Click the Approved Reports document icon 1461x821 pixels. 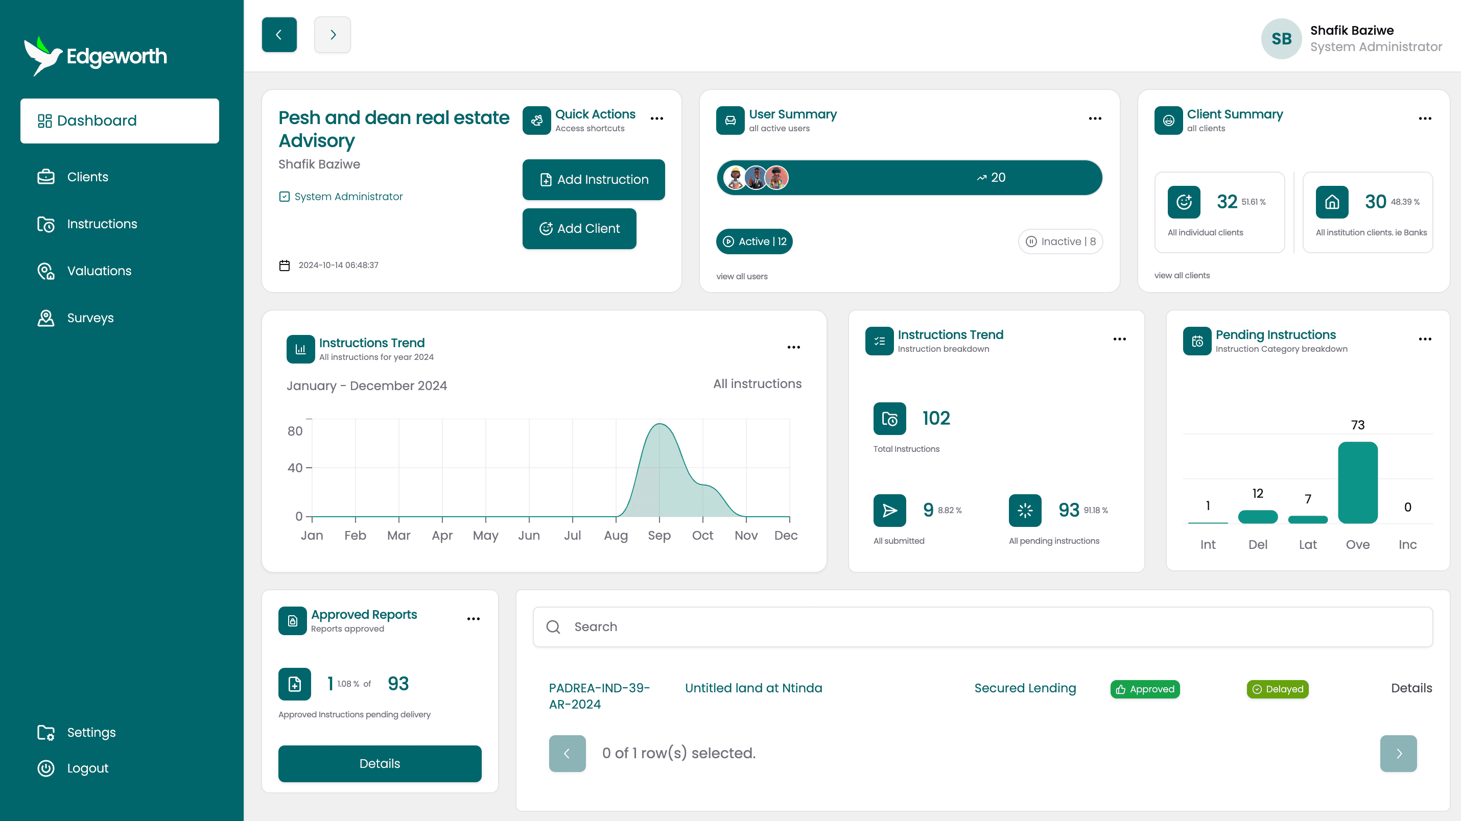tap(292, 621)
